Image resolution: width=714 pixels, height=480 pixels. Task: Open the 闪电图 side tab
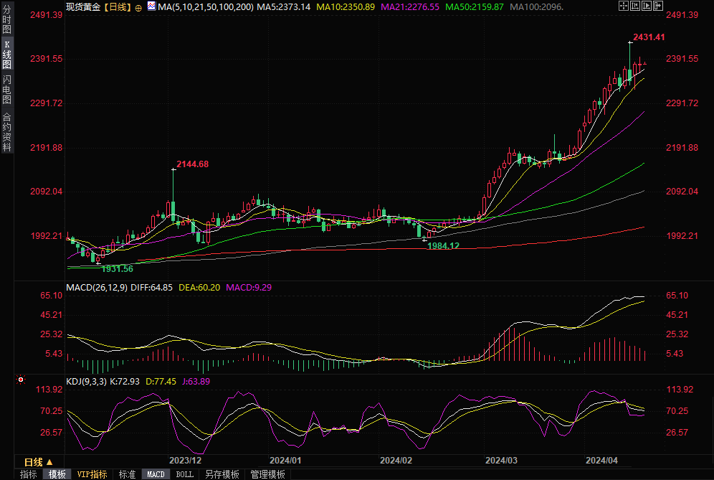pyautogui.click(x=7, y=89)
